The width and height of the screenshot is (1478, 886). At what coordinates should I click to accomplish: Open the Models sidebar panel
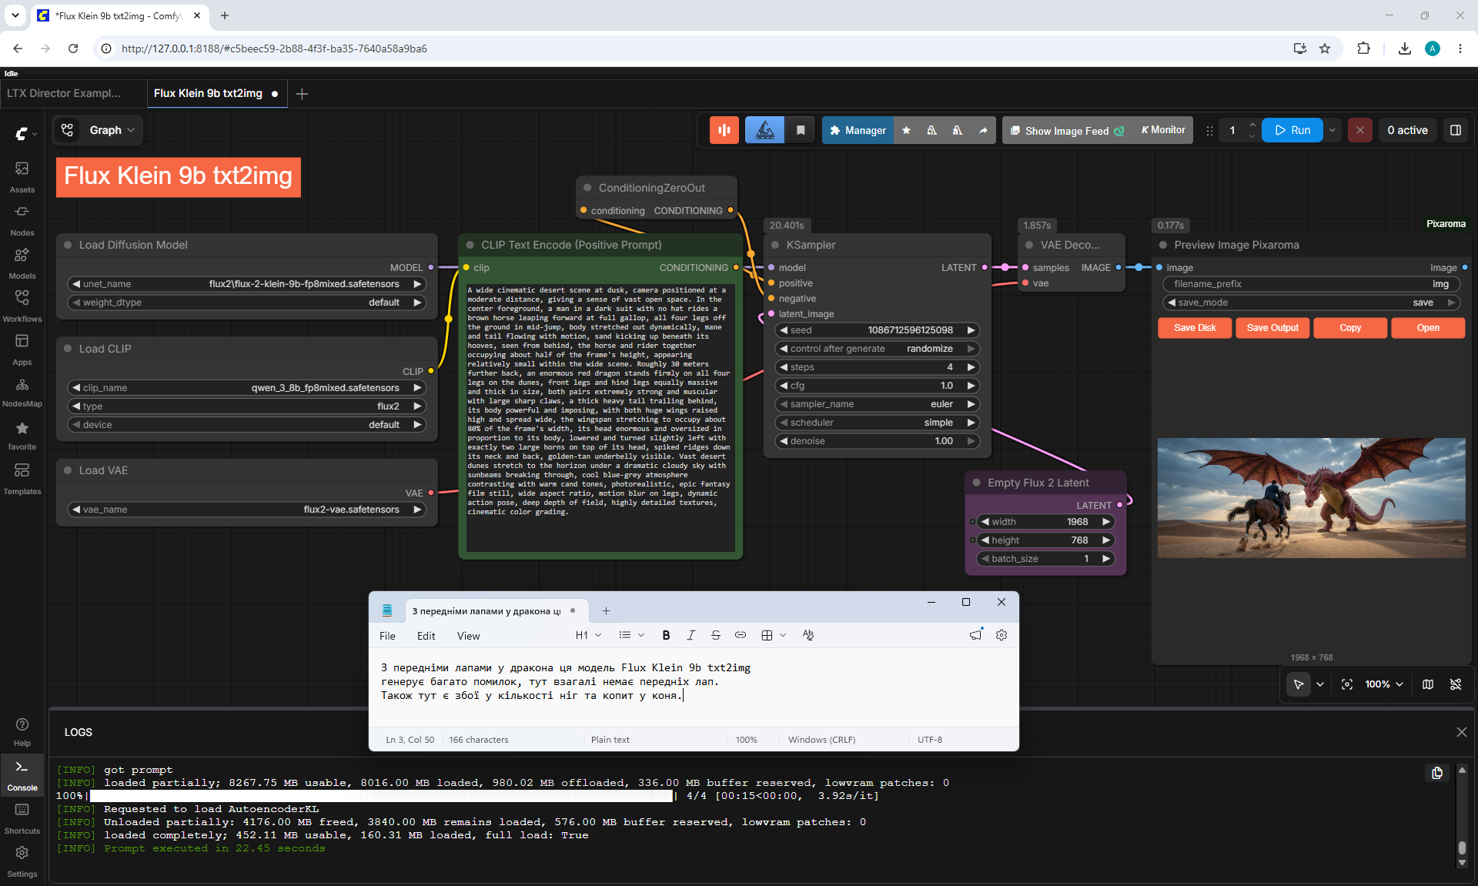click(22, 262)
